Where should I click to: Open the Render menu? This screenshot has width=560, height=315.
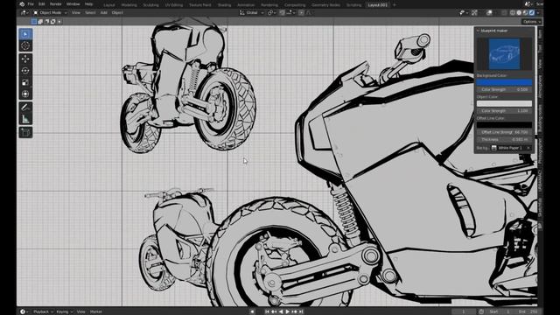[x=55, y=4]
